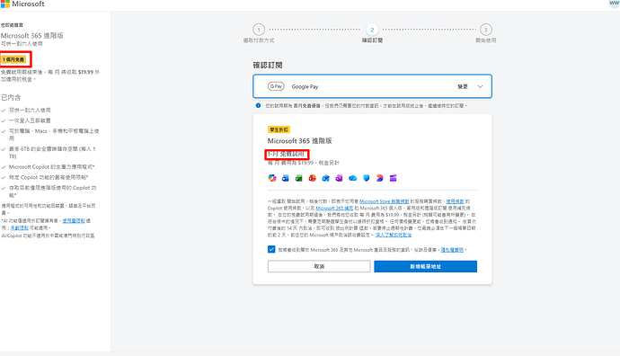
Task: Click the purple OneNote app icon
Action: pos(340,178)
